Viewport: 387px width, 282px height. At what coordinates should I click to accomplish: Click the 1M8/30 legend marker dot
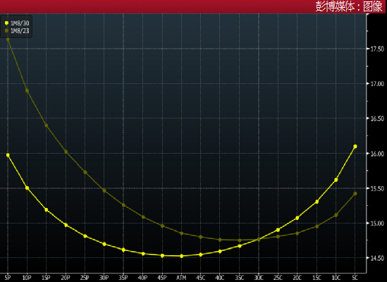(x=6, y=23)
